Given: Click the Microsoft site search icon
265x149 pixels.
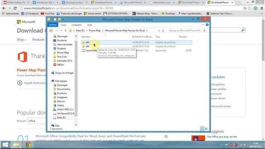Looking at the screenshot, I should 243,30.
